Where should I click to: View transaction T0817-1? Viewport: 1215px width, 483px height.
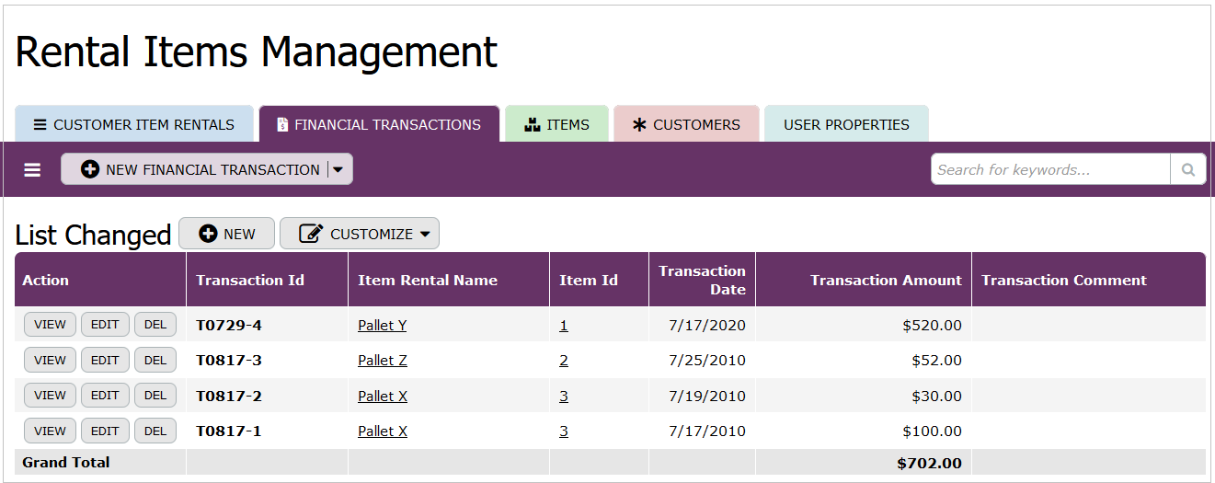coord(50,431)
